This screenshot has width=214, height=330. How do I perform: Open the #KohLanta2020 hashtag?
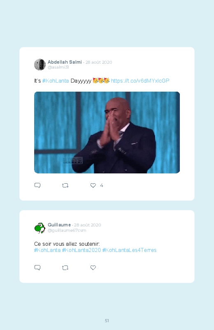(x=81, y=250)
